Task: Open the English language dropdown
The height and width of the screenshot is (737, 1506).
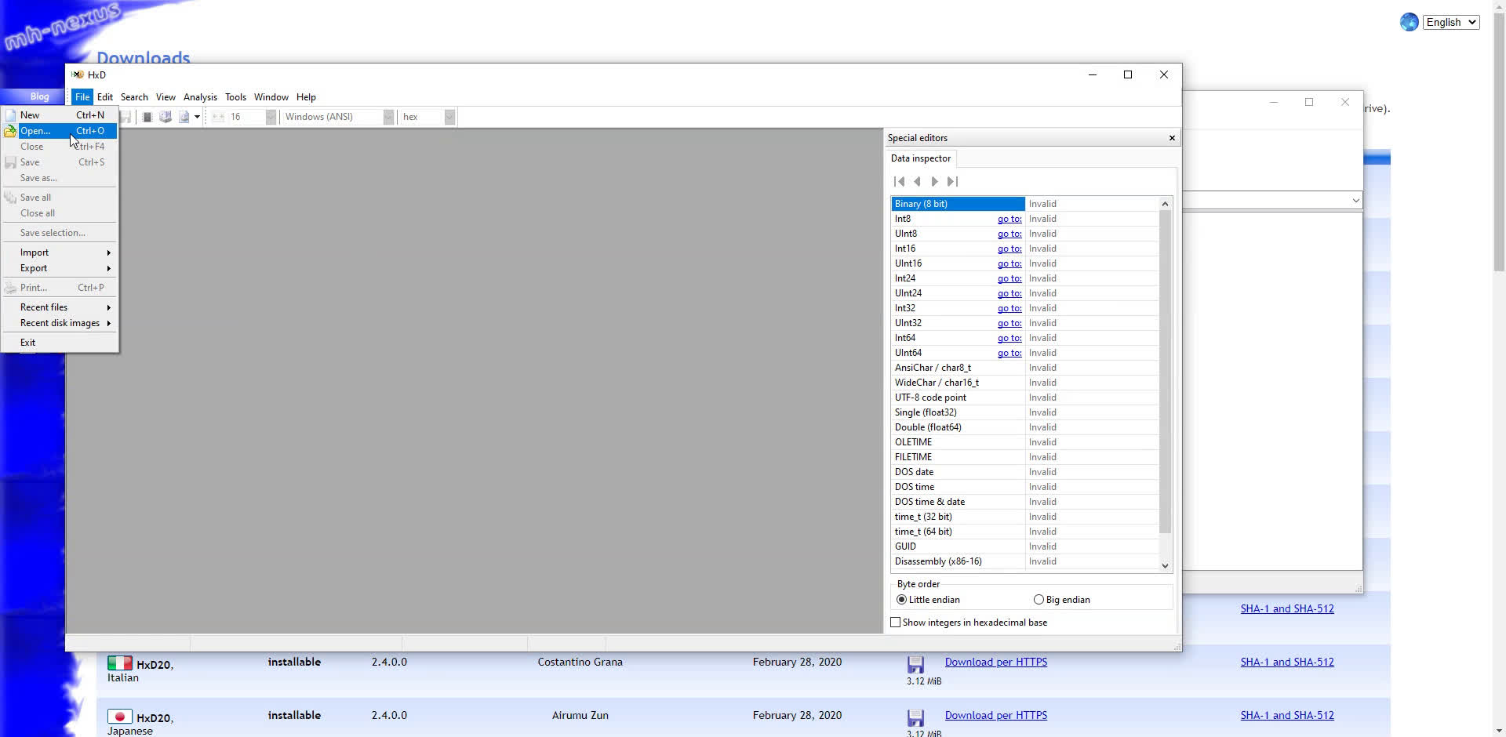Action: click(1451, 22)
